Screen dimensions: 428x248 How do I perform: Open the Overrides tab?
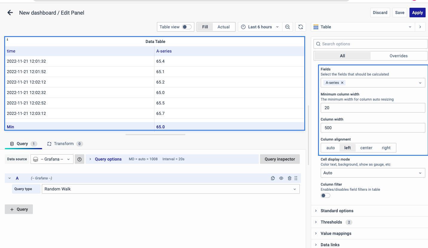(398, 56)
